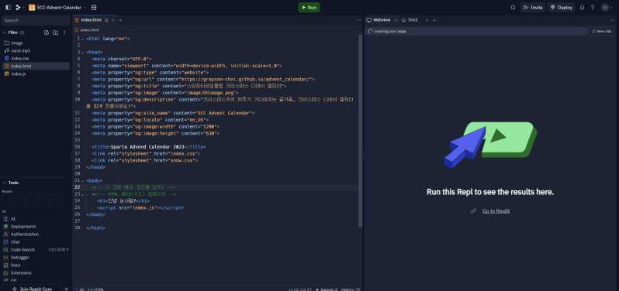Click the split icon on the index.html tab
Image resolution: width=619 pixels, height=291 pixels.
[x=106, y=20]
